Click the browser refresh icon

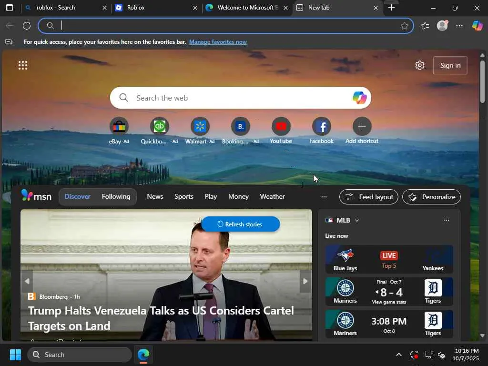tap(27, 26)
